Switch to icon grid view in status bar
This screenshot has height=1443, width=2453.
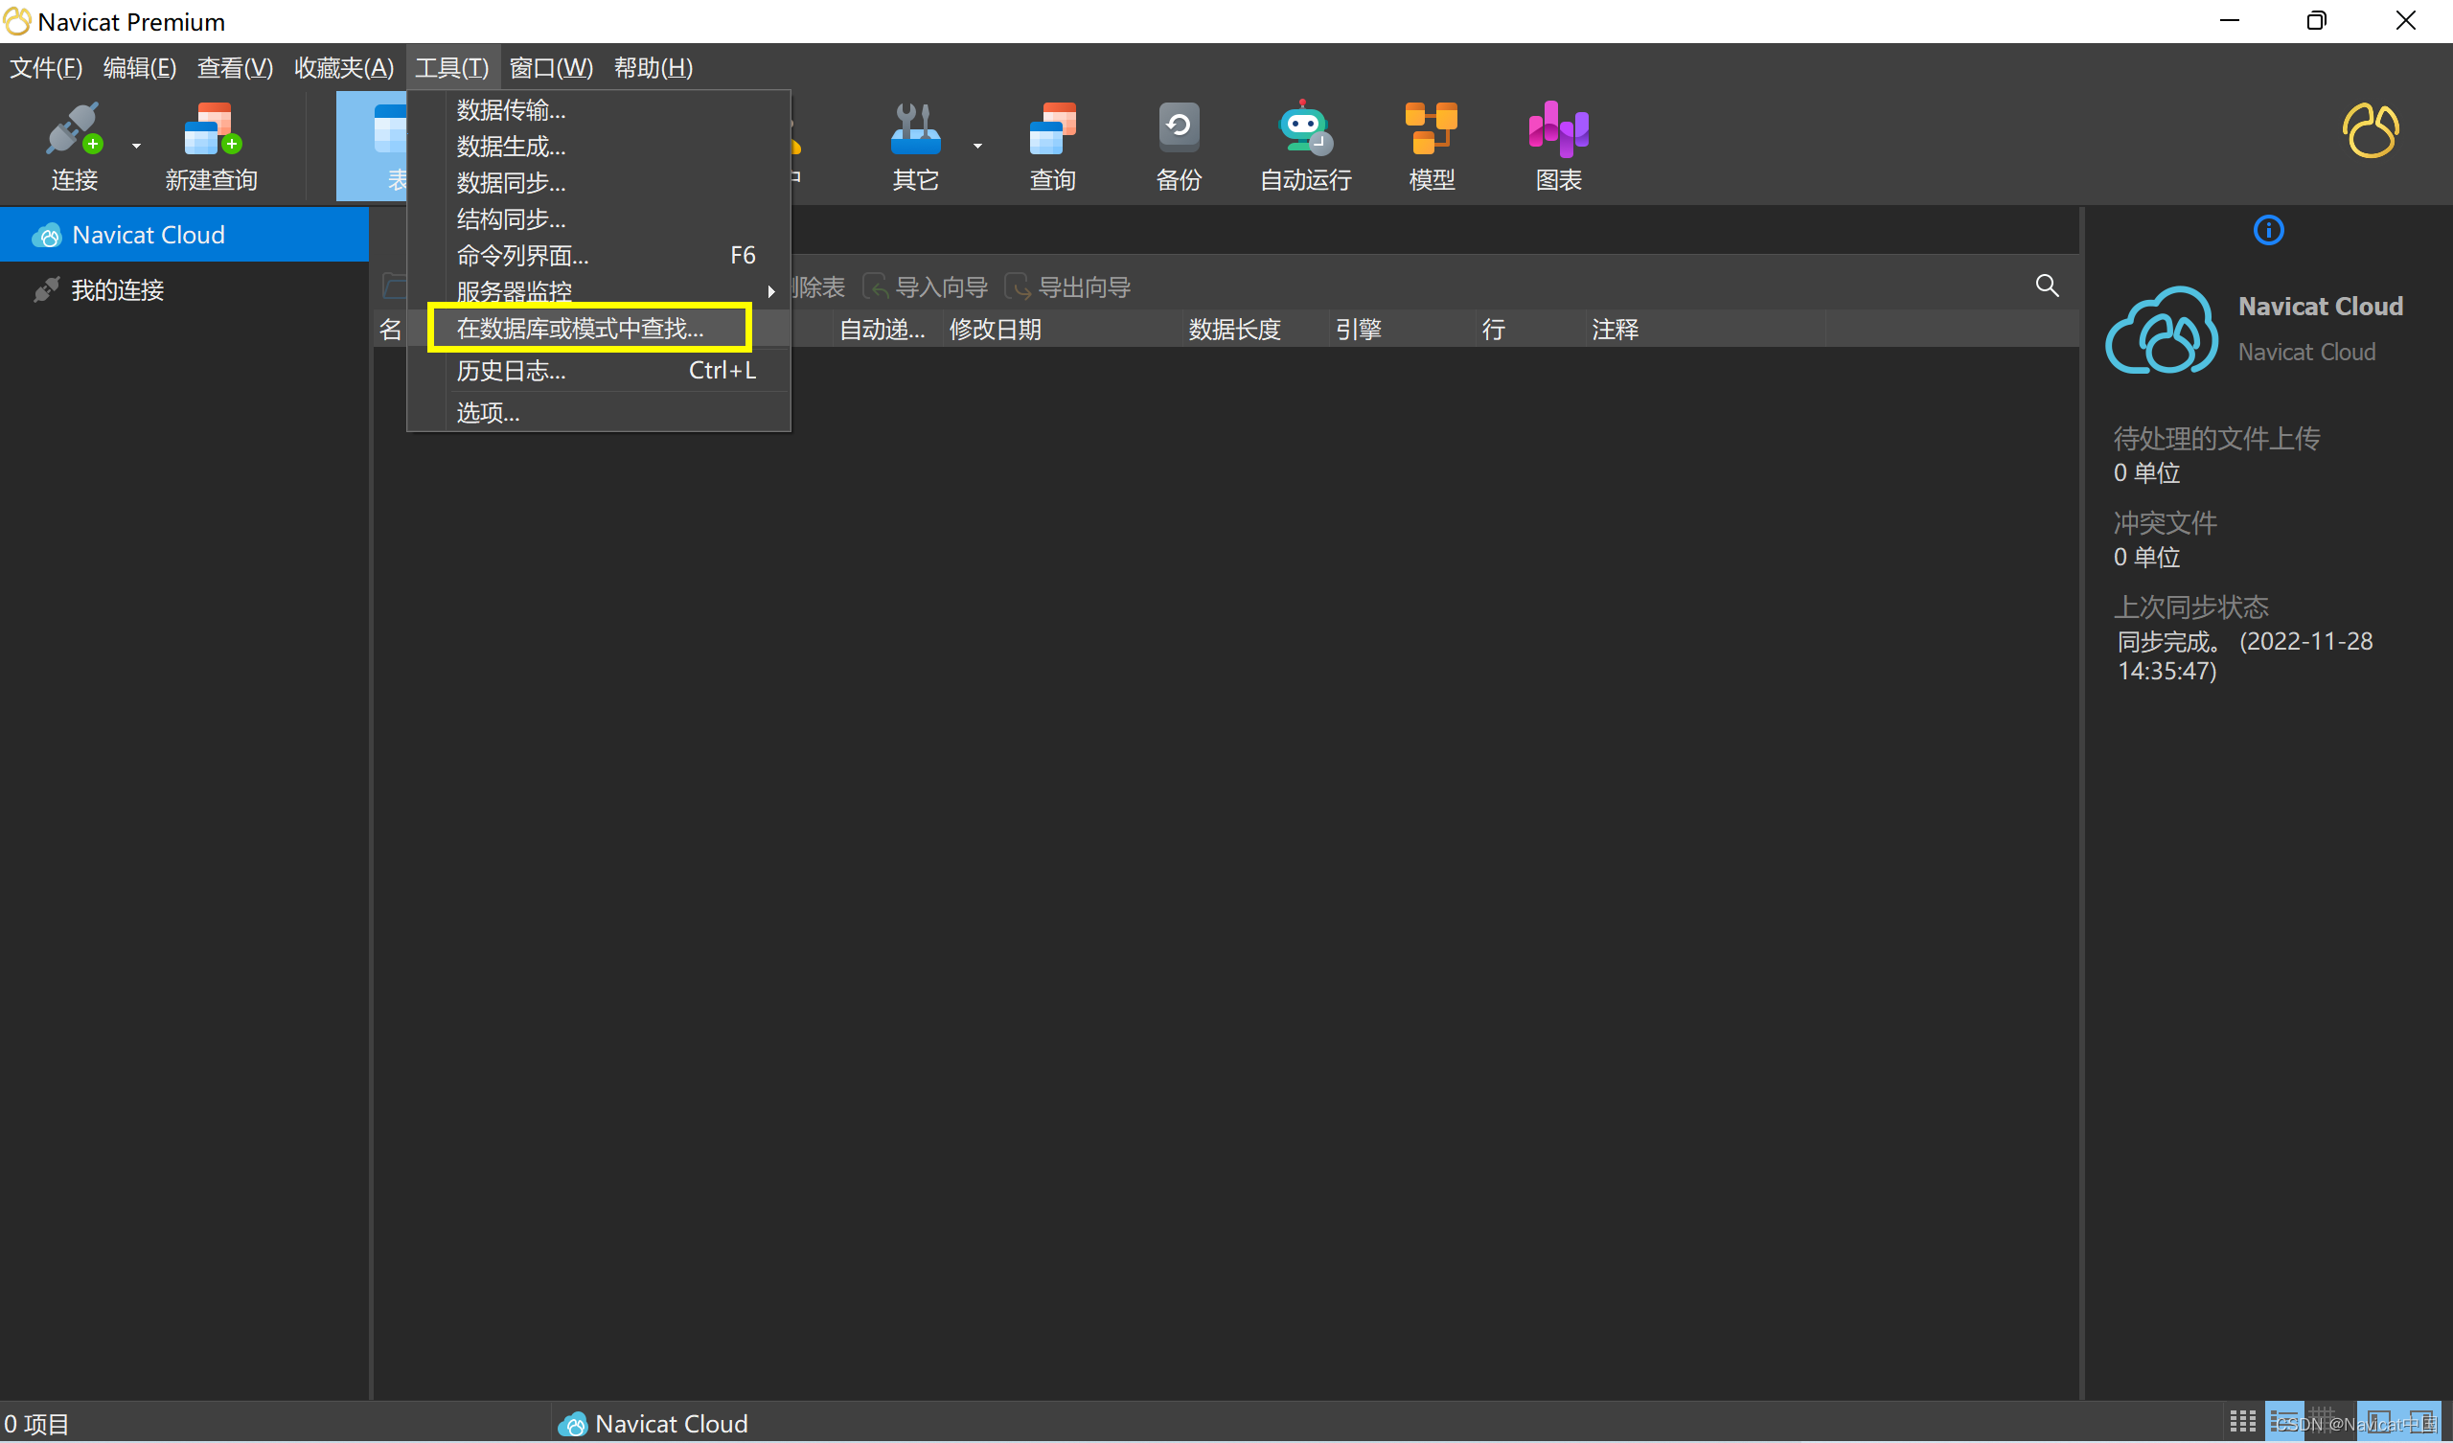(2243, 1421)
